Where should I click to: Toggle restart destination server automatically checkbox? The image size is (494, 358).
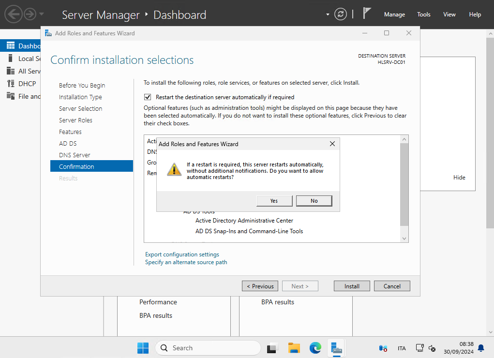(148, 97)
